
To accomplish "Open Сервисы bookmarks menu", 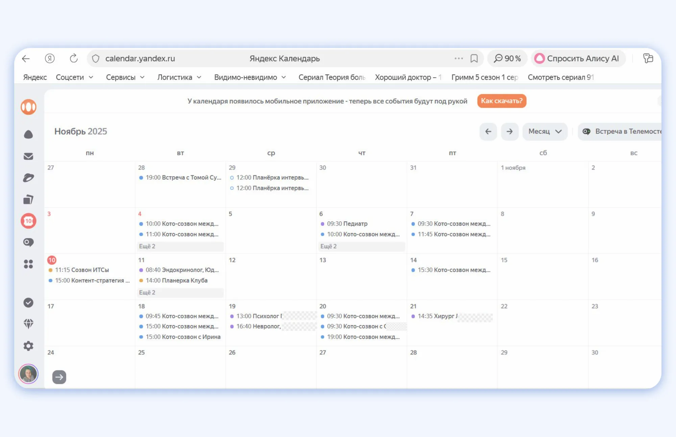I will pos(125,77).
